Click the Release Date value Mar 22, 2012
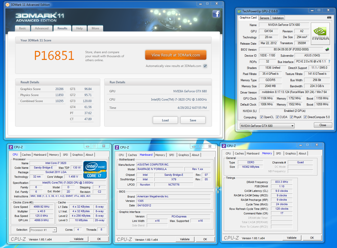337x248 pixels. [x=268, y=43]
